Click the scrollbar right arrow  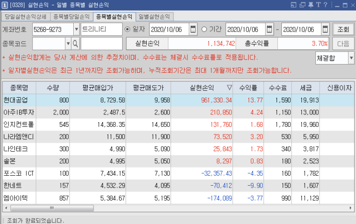point(351,208)
